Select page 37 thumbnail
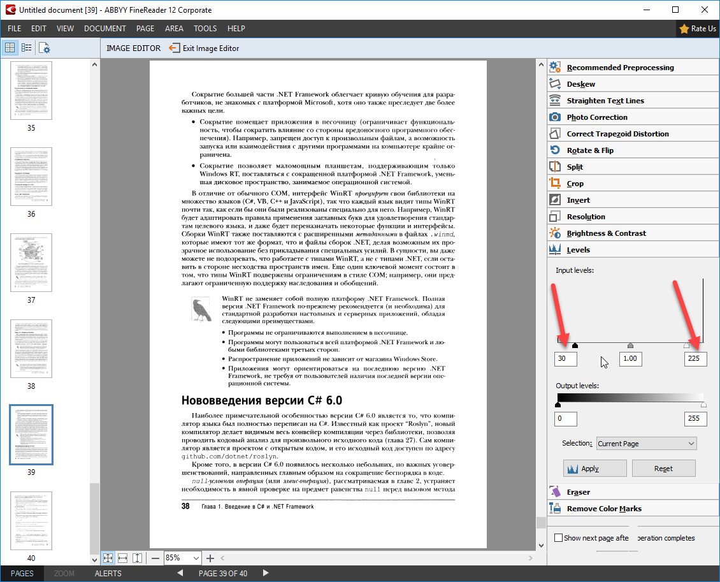720x582 pixels. pyautogui.click(x=31, y=263)
